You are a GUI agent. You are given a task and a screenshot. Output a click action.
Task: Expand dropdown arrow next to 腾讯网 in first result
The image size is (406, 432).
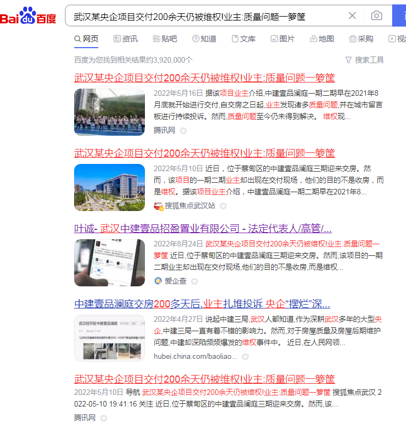tap(183, 131)
